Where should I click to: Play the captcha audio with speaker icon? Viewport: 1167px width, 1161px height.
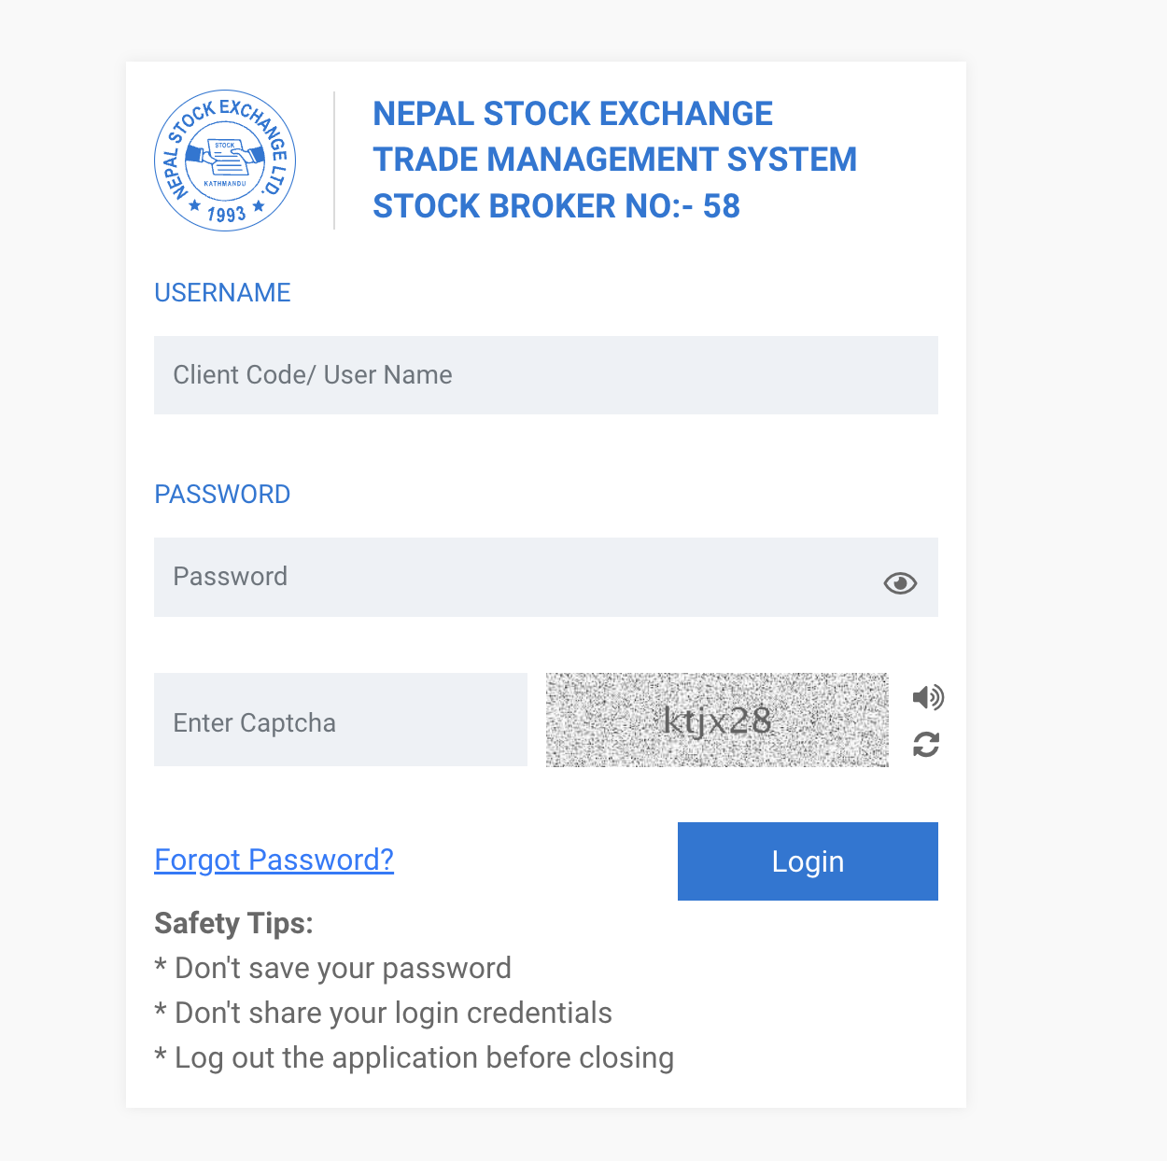click(x=927, y=697)
